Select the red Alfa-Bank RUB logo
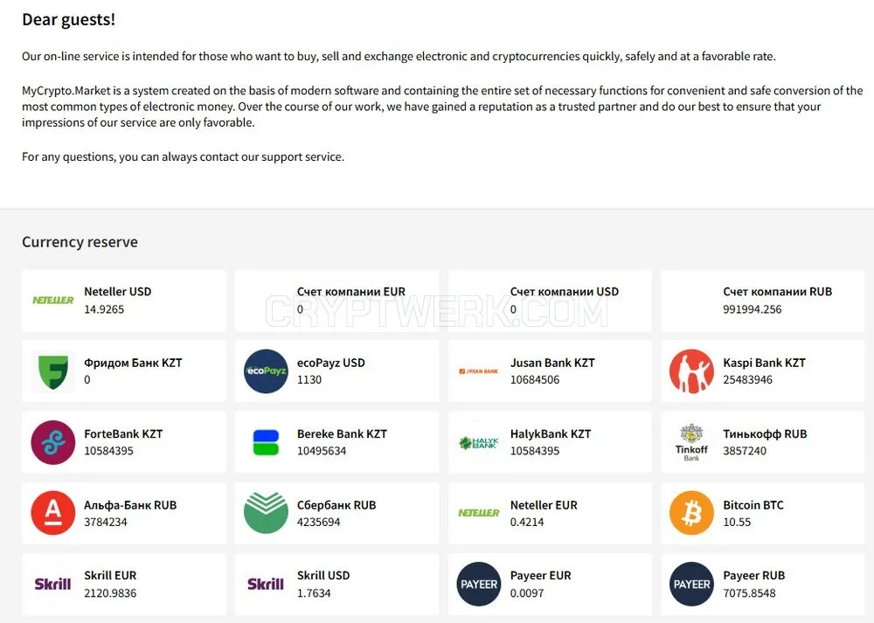Image resolution: width=874 pixels, height=623 pixels. 53,513
